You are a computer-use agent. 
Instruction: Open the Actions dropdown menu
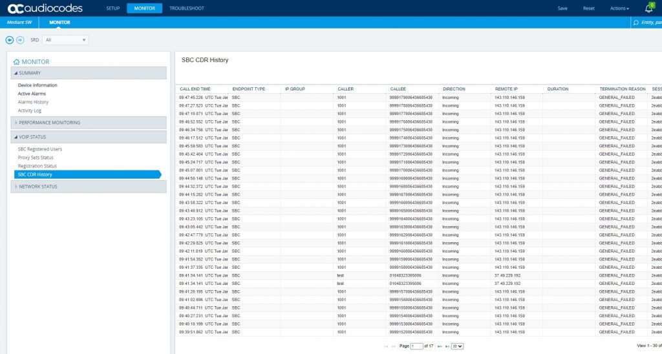pos(619,8)
